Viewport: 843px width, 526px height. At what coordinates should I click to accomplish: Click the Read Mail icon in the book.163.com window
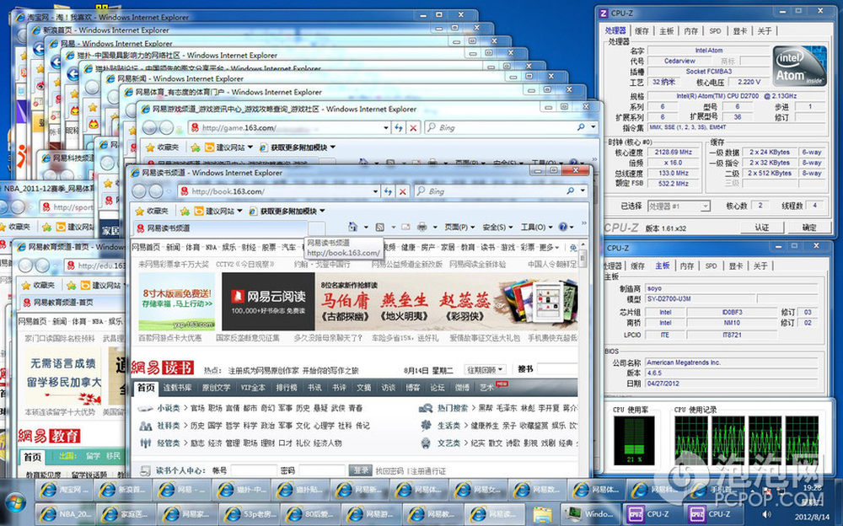pyautogui.click(x=405, y=227)
